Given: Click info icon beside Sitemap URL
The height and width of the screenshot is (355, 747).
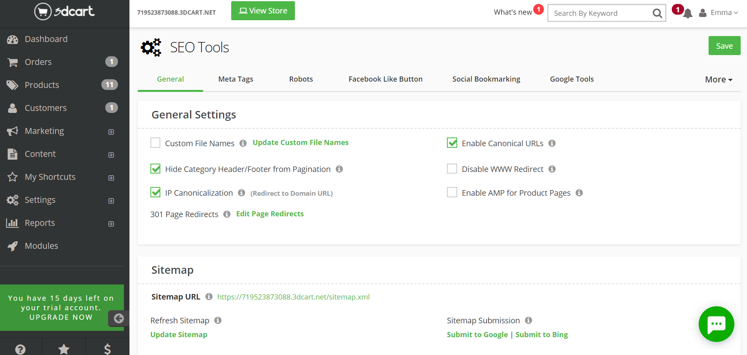Looking at the screenshot, I should click(209, 297).
